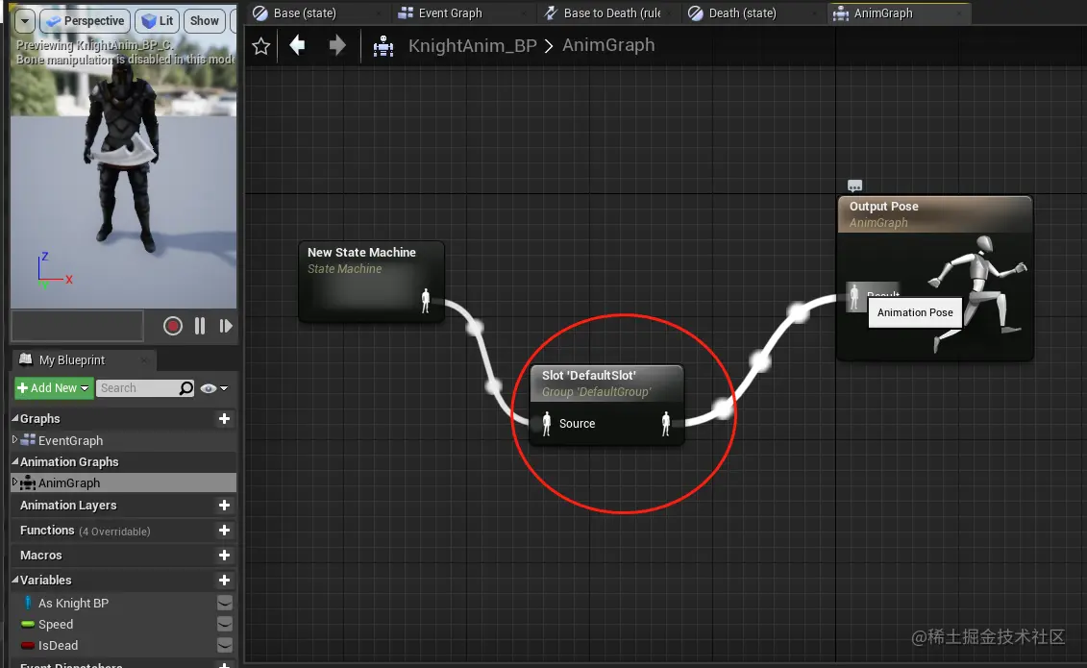The width and height of the screenshot is (1087, 668).
Task: Click the preview timeline scrub bar
Action: tap(78, 326)
